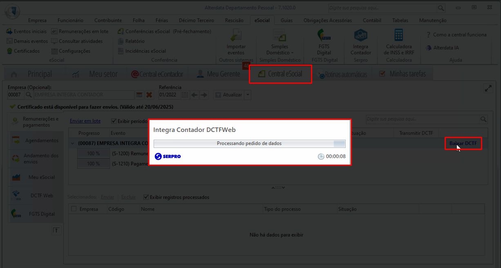Expand the central panel to fullscreen

(x=488, y=88)
